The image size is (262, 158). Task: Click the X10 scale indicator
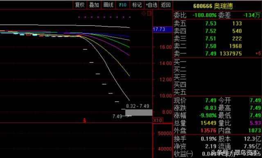(158, 120)
